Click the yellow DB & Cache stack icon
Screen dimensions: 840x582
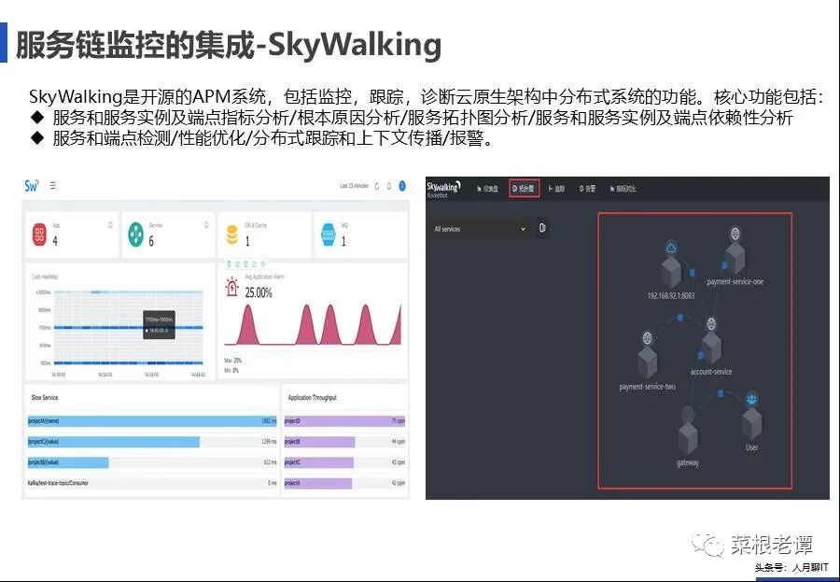coord(232,234)
